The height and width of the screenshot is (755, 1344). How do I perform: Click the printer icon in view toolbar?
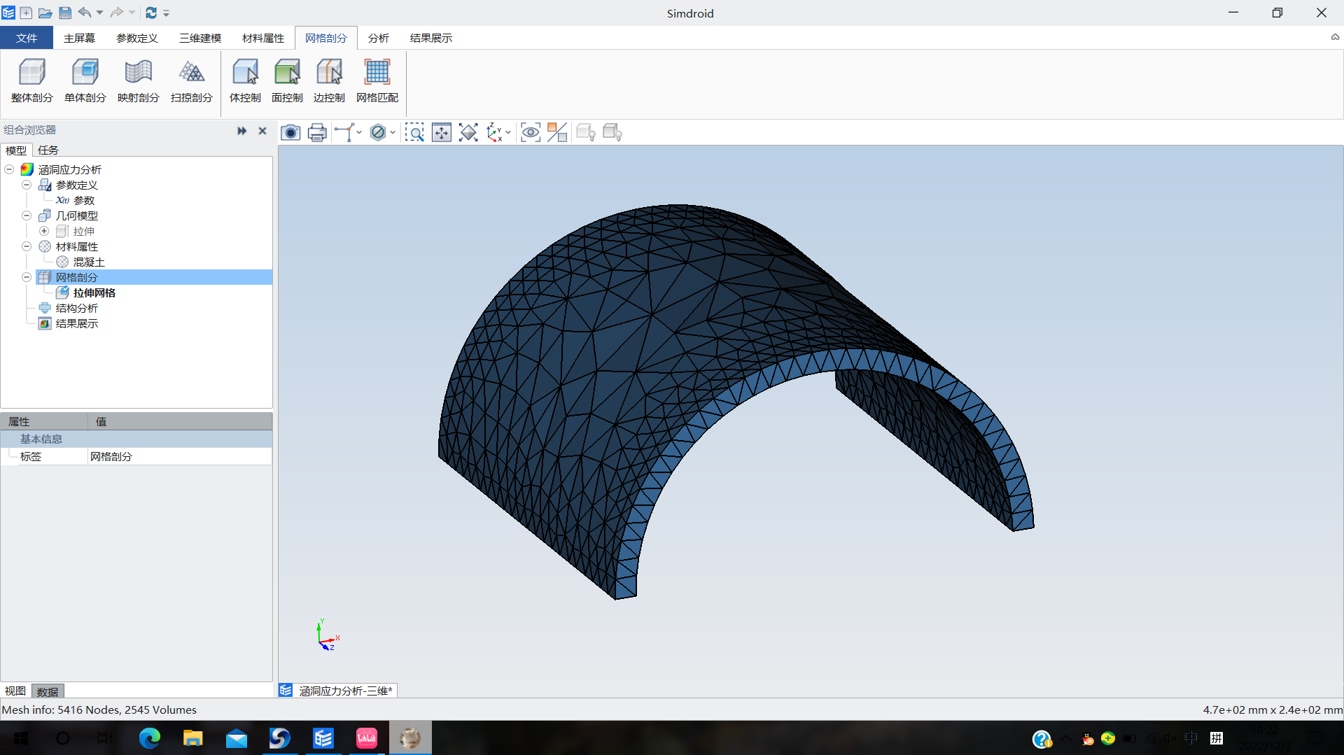(x=317, y=132)
